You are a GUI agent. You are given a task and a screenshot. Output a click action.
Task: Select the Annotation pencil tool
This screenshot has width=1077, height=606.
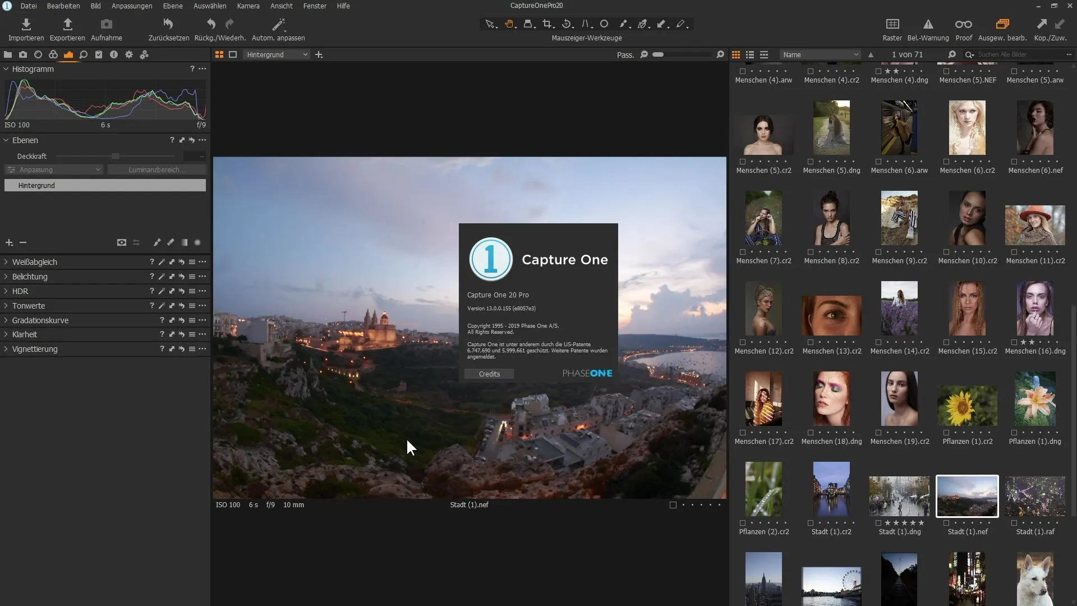(681, 24)
